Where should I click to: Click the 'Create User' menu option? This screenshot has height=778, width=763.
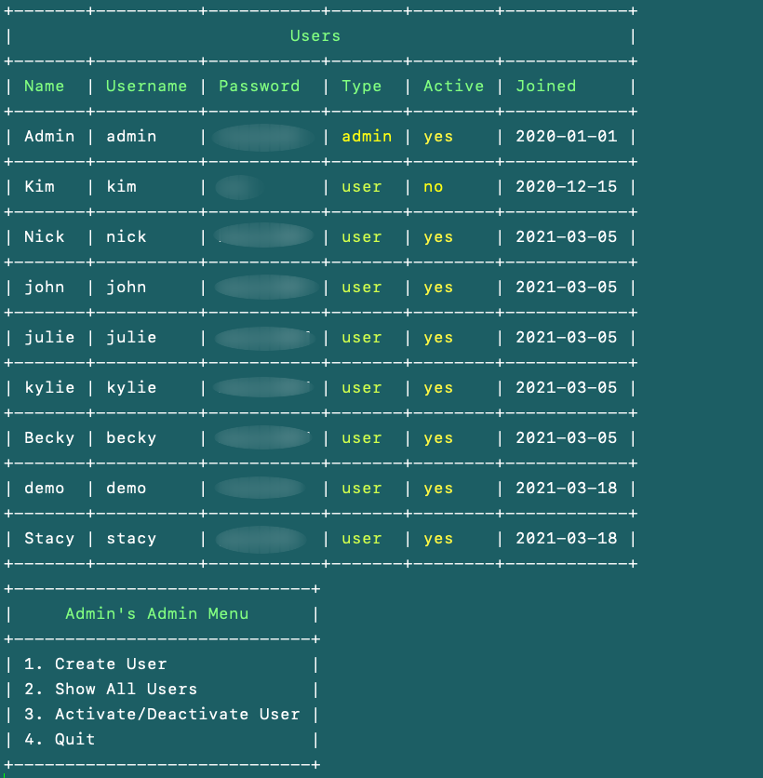[x=111, y=664]
